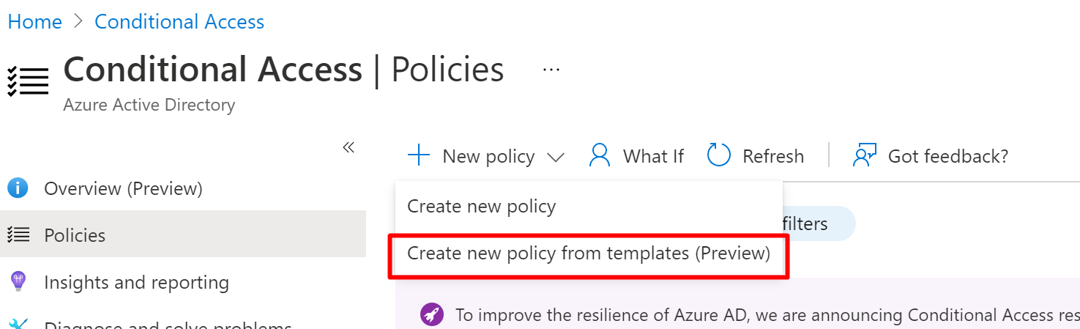The image size is (1080, 329).
Task: Click the Diagnose and solve problems wrench icon
Action: pos(18,324)
